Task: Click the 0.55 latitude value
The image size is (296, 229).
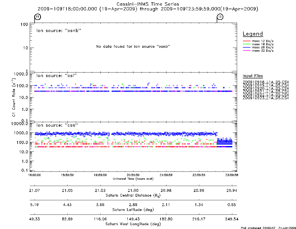Action: 232,205
